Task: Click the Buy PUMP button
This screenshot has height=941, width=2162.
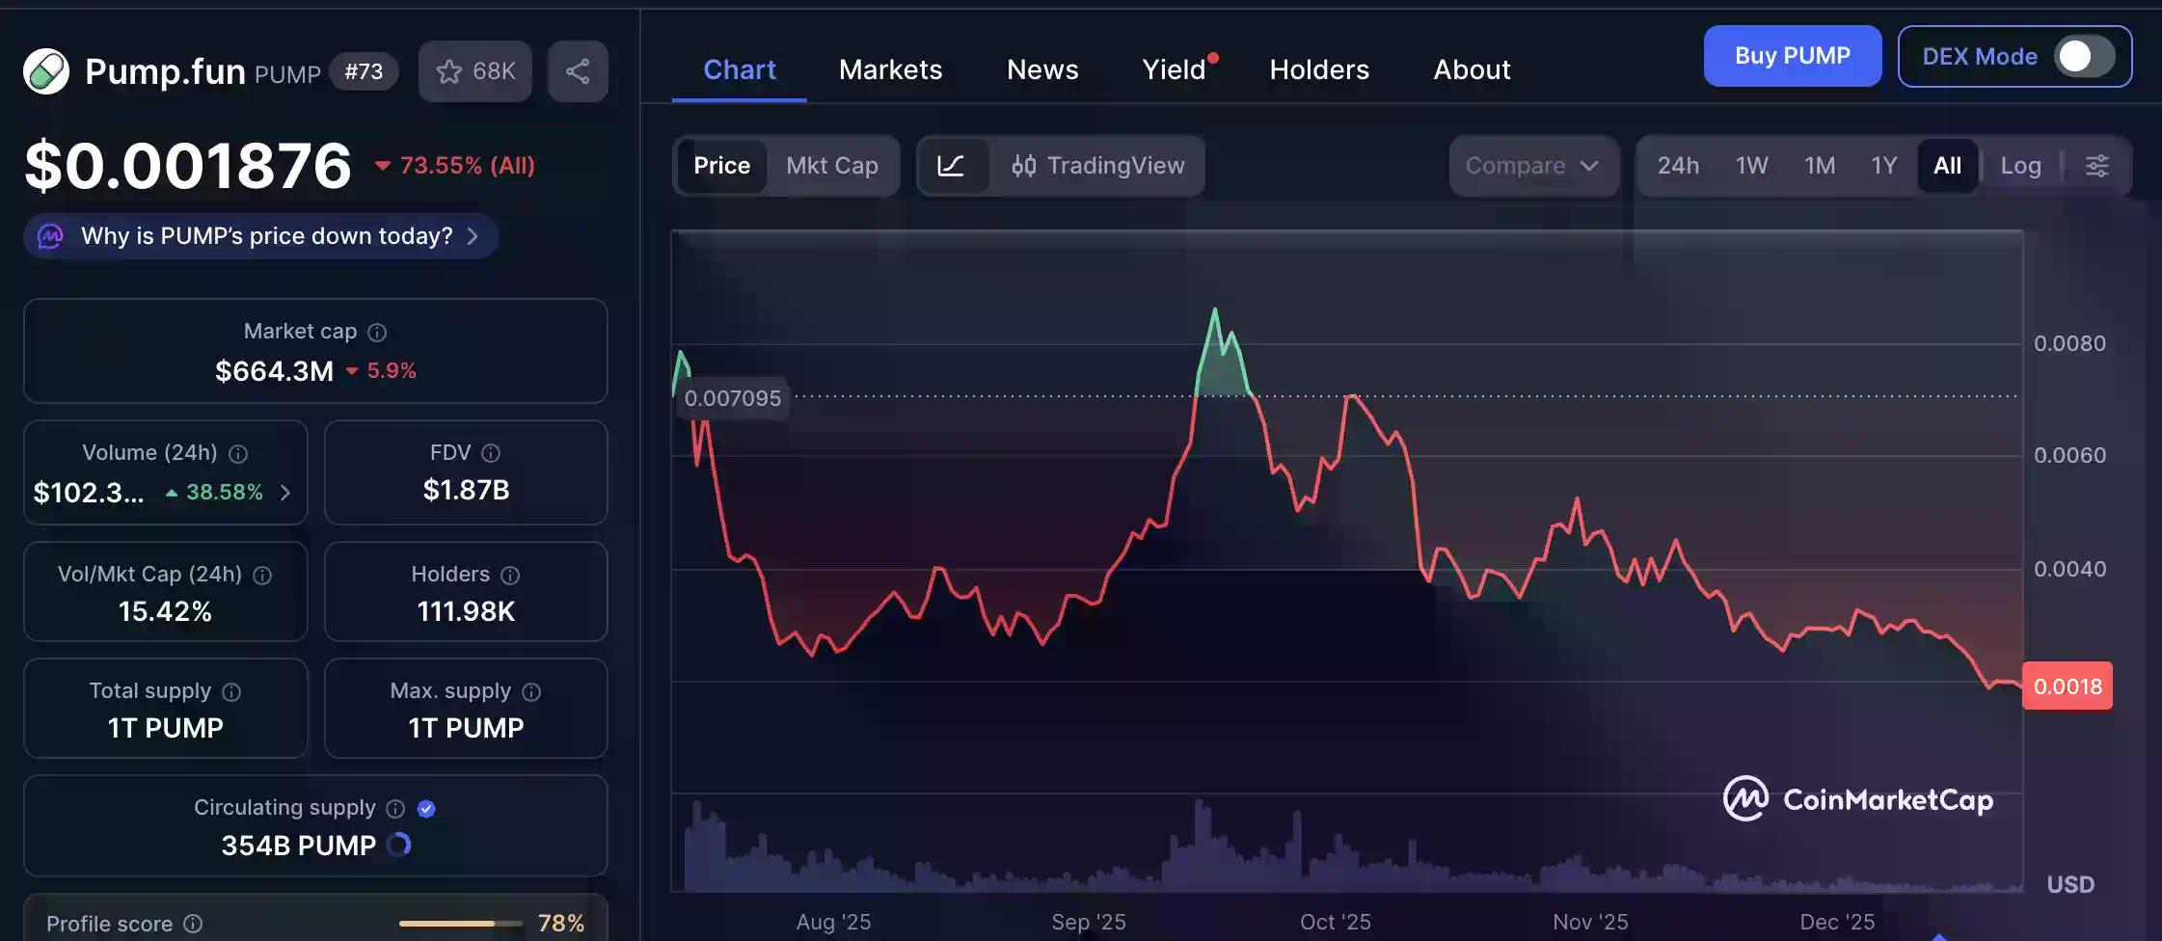Action: pos(1791,55)
